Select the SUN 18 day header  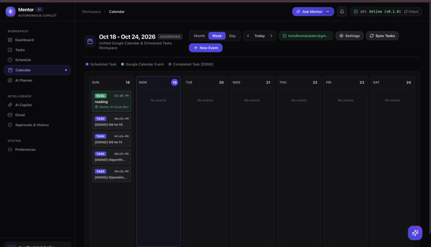[111, 82]
